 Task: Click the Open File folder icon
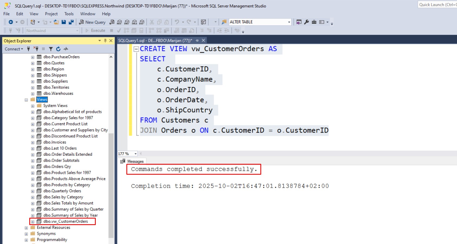(x=56, y=22)
